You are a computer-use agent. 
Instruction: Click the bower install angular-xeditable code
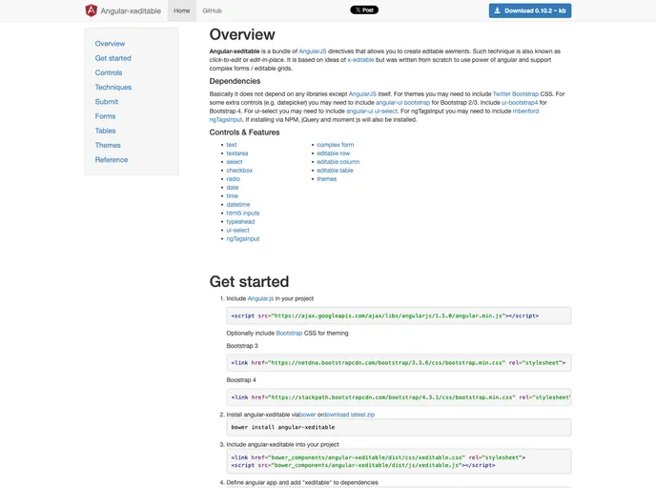[x=399, y=427]
